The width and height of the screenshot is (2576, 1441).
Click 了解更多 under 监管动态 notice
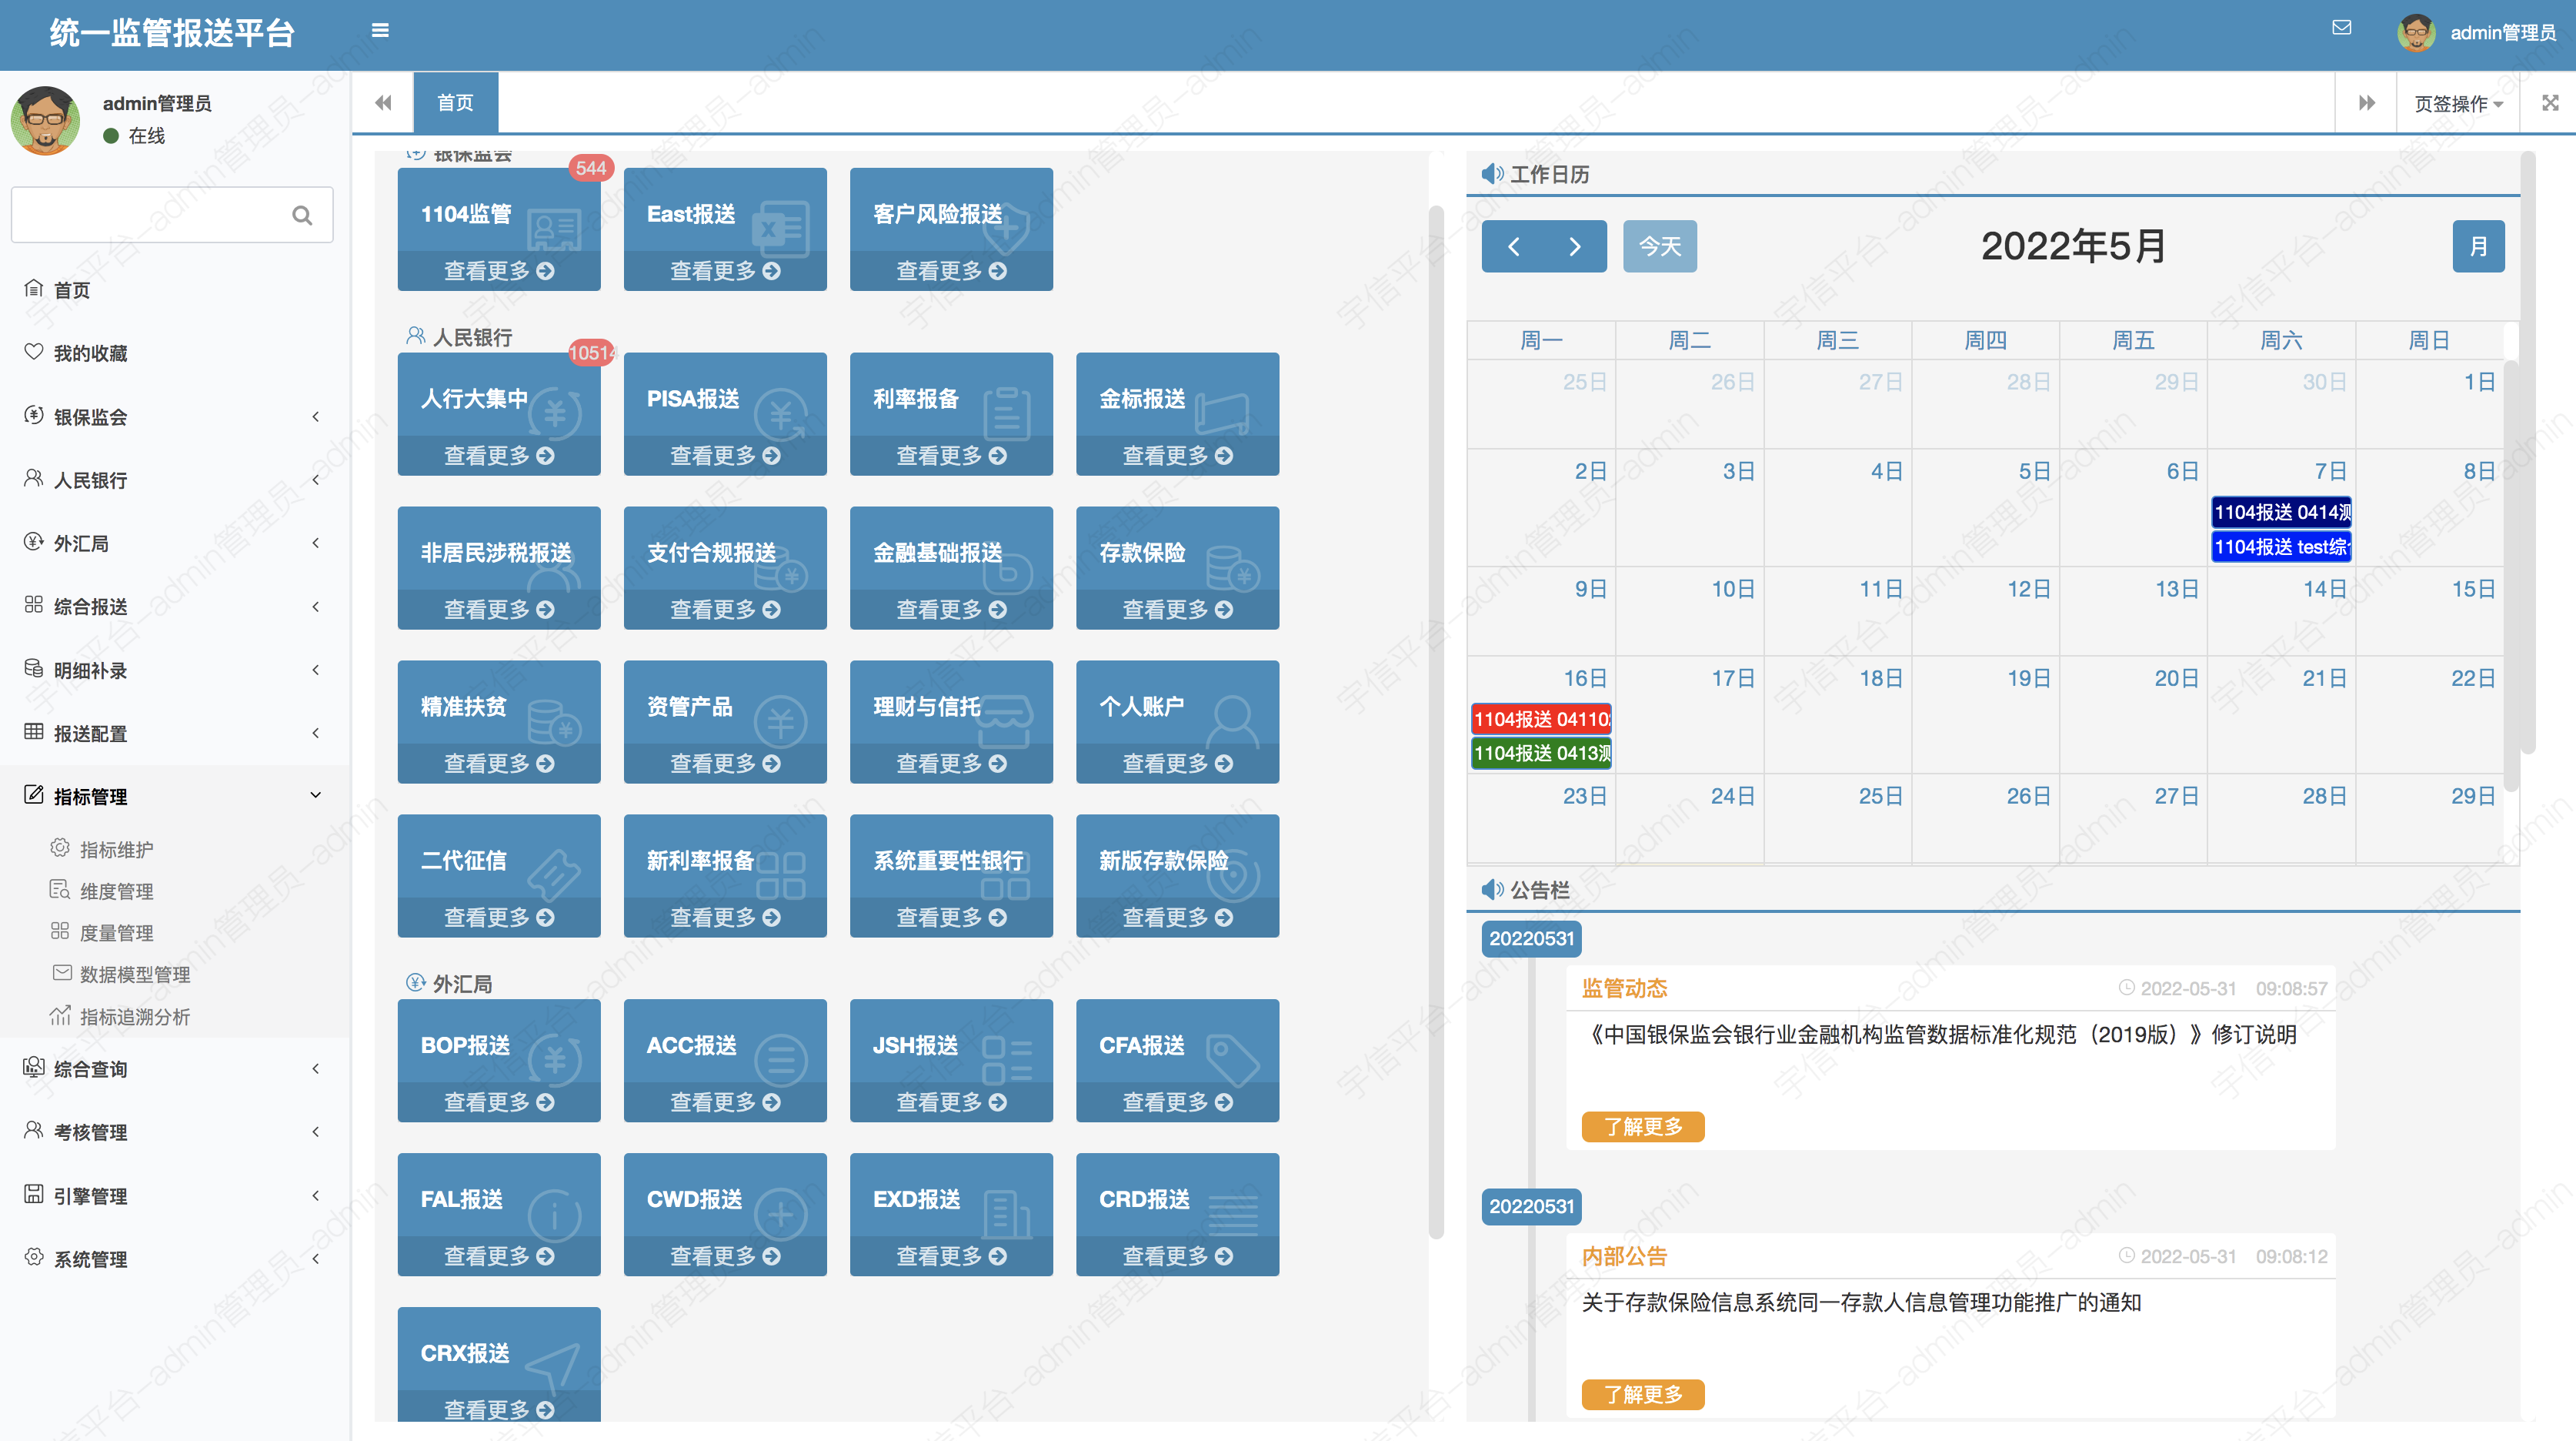pyautogui.click(x=1642, y=1127)
